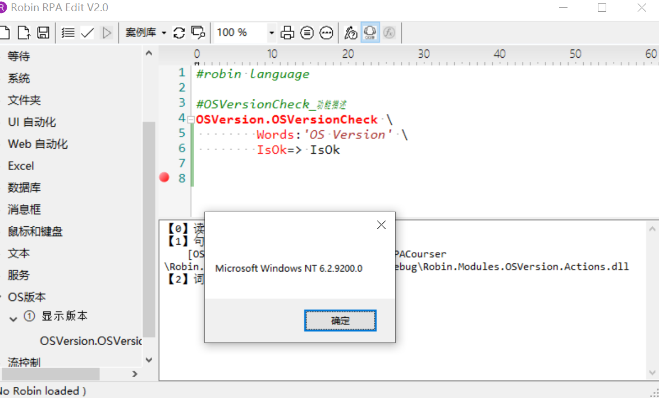
Task: Click the QQ group headset icon
Action: [370, 33]
